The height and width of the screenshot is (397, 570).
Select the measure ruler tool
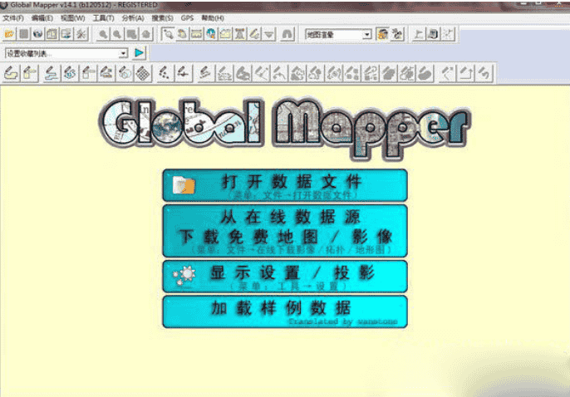pos(197,34)
